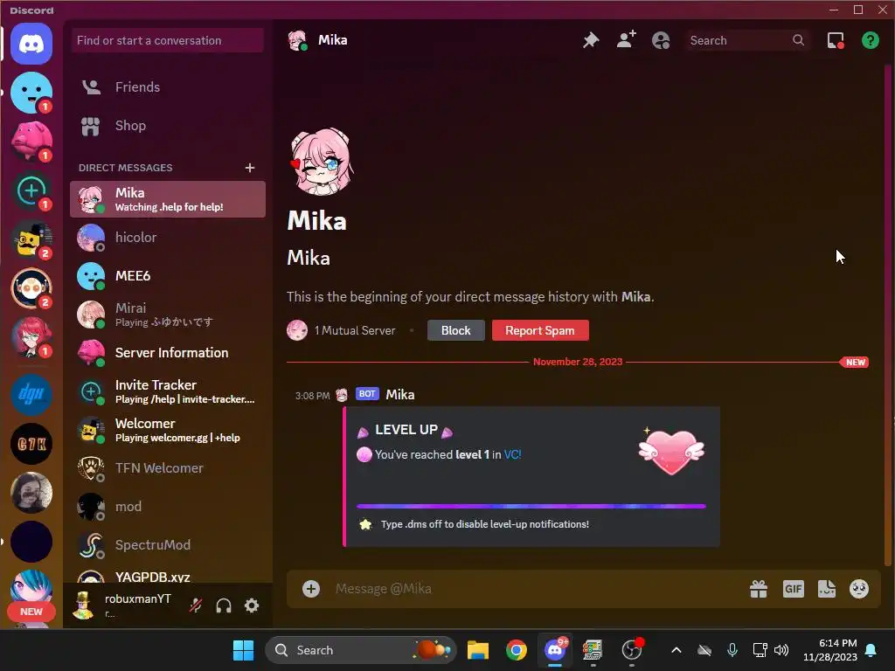The image size is (895, 671).
Task: Open the blue dgn server icon
Action: click(31, 394)
